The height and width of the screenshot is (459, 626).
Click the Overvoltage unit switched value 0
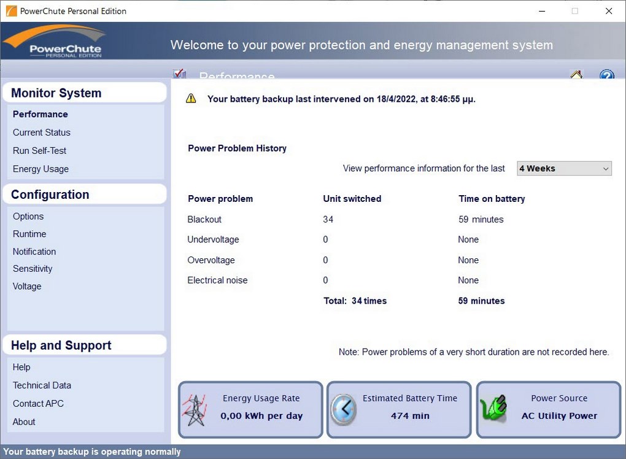pyautogui.click(x=325, y=260)
